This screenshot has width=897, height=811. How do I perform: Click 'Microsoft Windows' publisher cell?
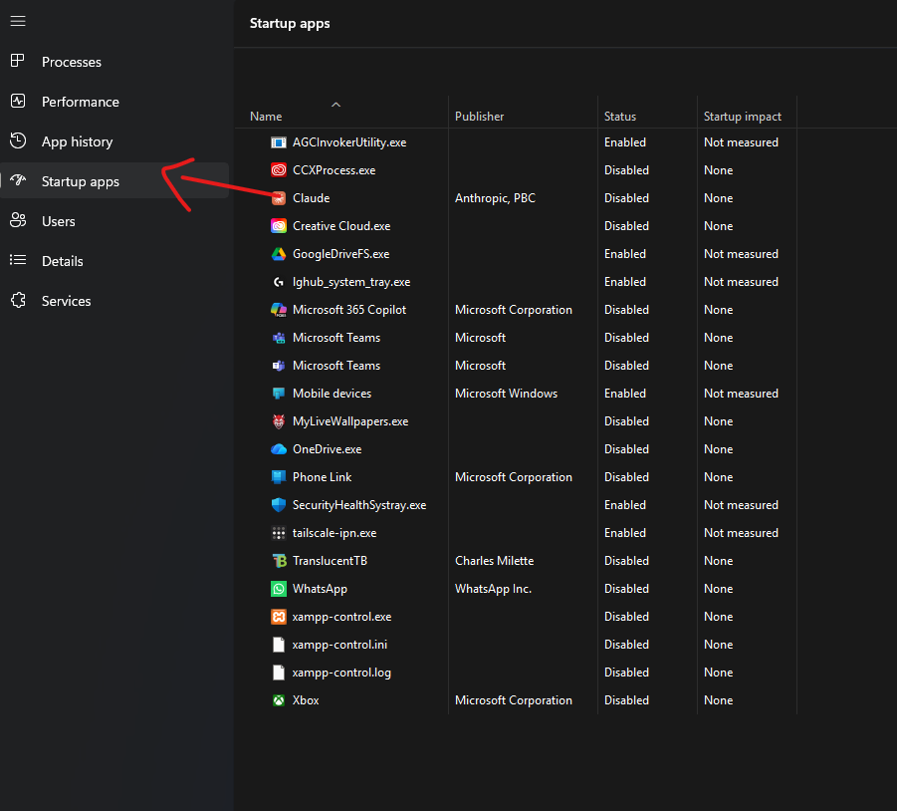pyautogui.click(x=506, y=394)
